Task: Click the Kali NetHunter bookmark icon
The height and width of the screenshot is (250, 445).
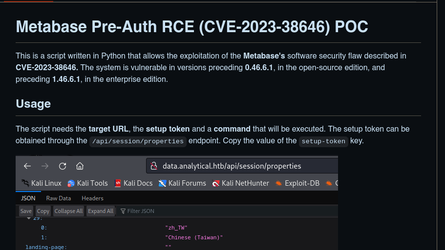Action: click(x=216, y=183)
